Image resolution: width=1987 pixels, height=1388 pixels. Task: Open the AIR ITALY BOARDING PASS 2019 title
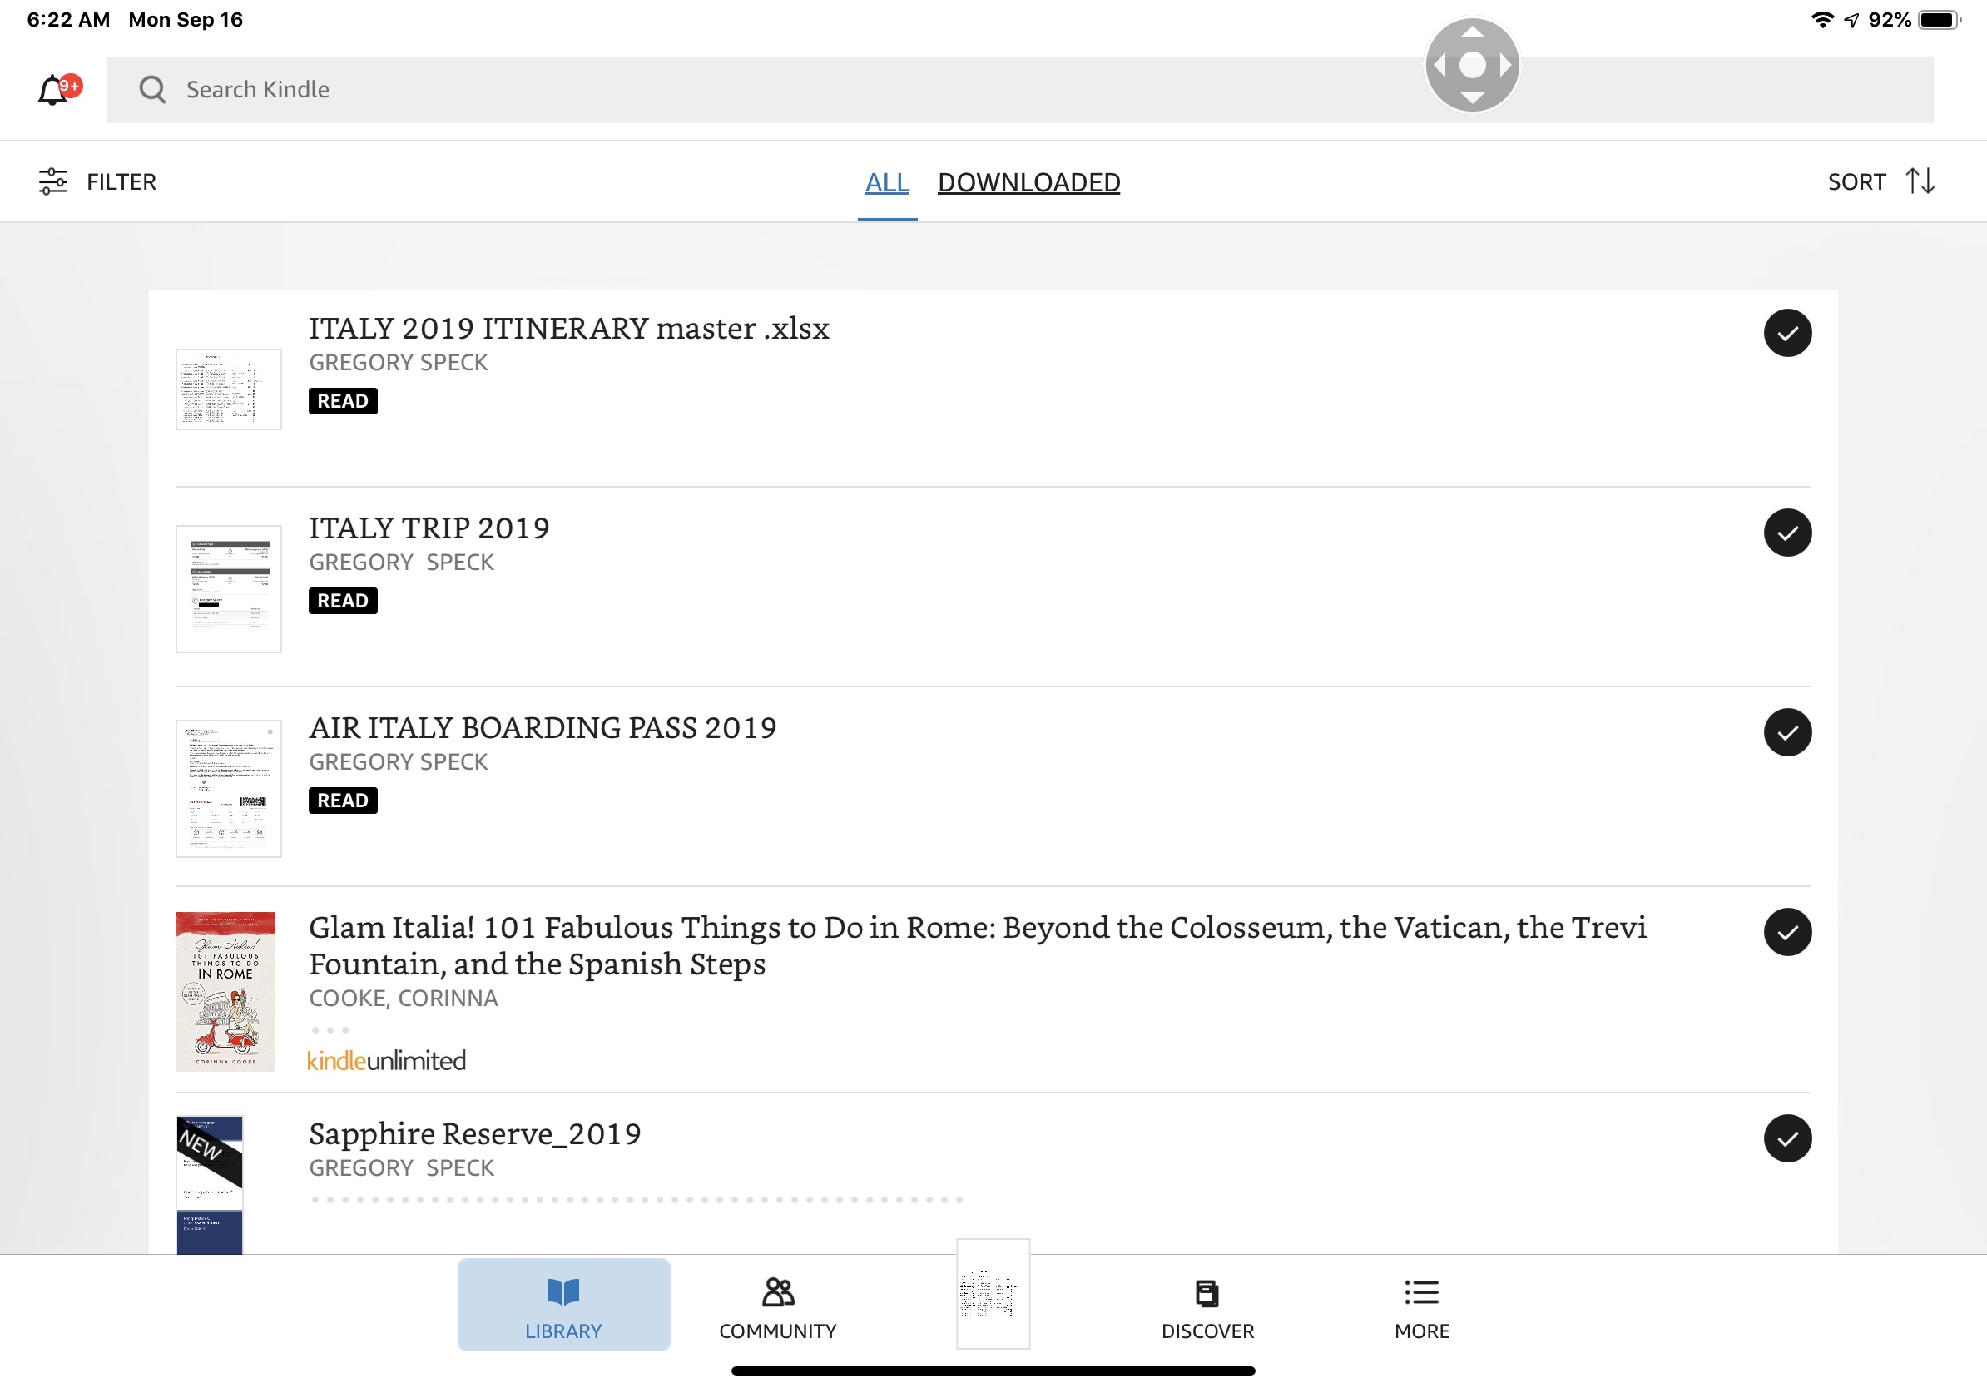pyautogui.click(x=543, y=728)
